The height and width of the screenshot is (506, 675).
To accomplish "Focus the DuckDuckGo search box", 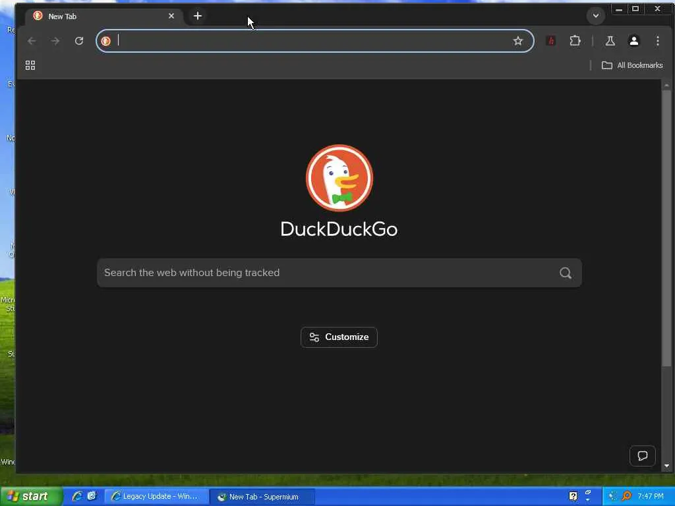I will click(339, 273).
